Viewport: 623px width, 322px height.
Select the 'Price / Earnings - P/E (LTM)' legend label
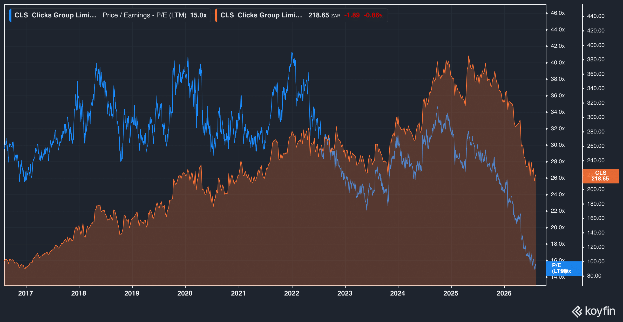coord(144,15)
